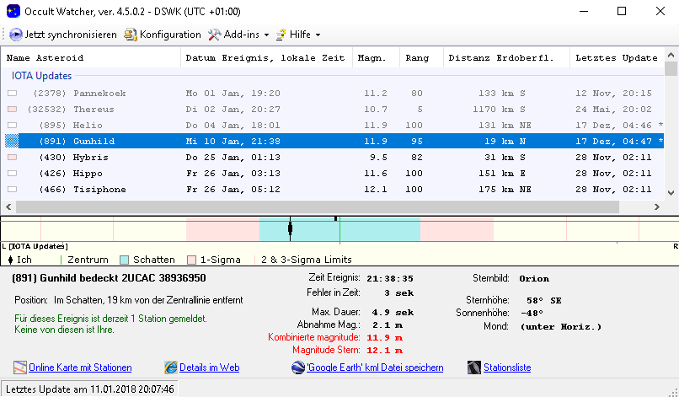Click the status icon for Gunhild row

click(x=13, y=142)
